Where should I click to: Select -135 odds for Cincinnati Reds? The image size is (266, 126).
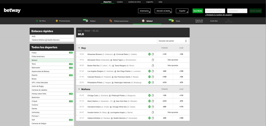tap(181, 54)
